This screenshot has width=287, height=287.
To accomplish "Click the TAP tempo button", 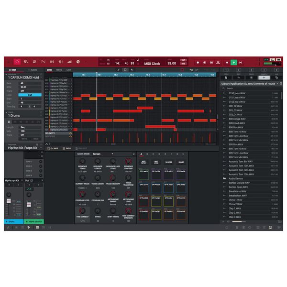I will [183, 60].
